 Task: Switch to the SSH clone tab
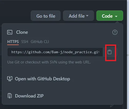click(x=25, y=42)
